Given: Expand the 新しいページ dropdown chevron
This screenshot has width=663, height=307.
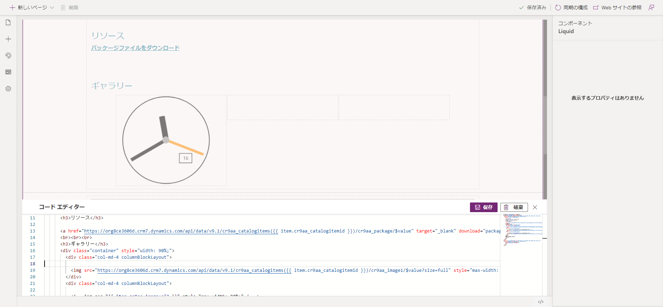Looking at the screenshot, I should click(x=52, y=8).
